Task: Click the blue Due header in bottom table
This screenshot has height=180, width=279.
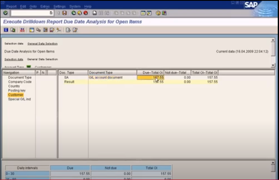Action: (70, 168)
